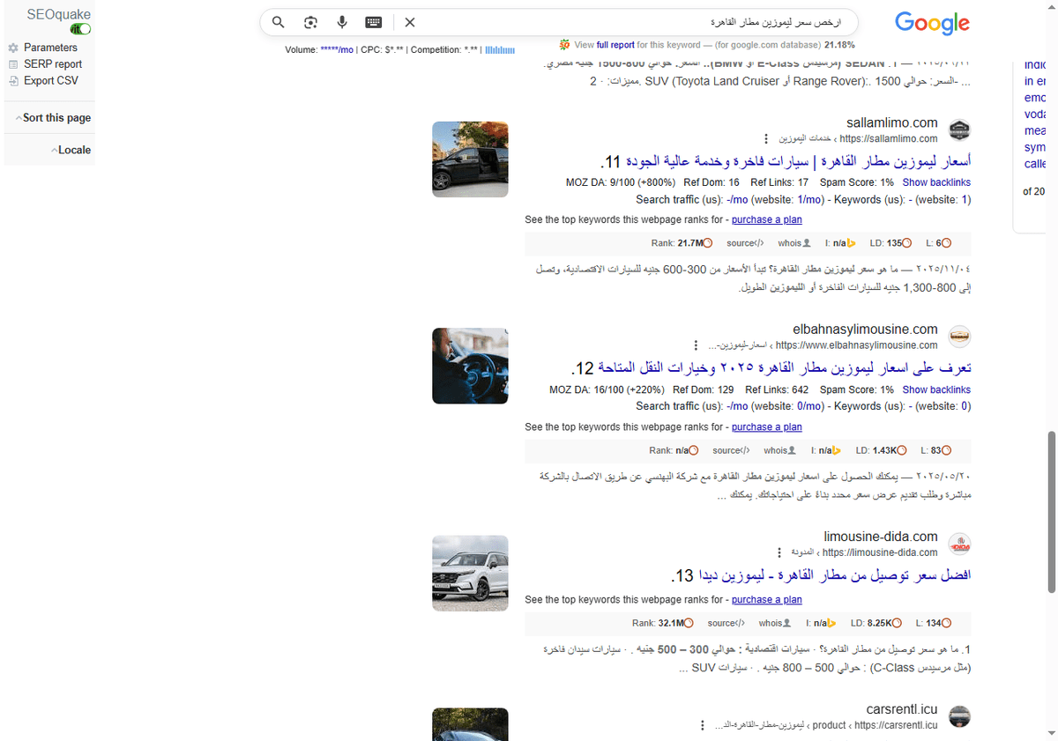Open three-dot options for carsrentl.icu result
Screen dimensions: 1058x741
[x=702, y=724]
